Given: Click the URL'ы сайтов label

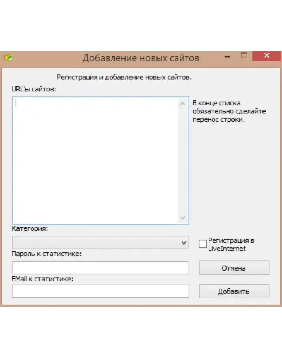Looking at the screenshot, I should coord(34,89).
